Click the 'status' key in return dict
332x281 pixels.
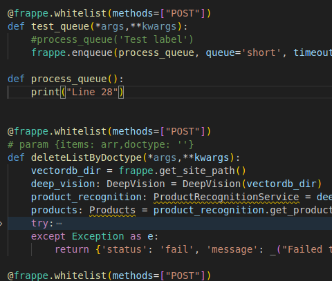124,249
